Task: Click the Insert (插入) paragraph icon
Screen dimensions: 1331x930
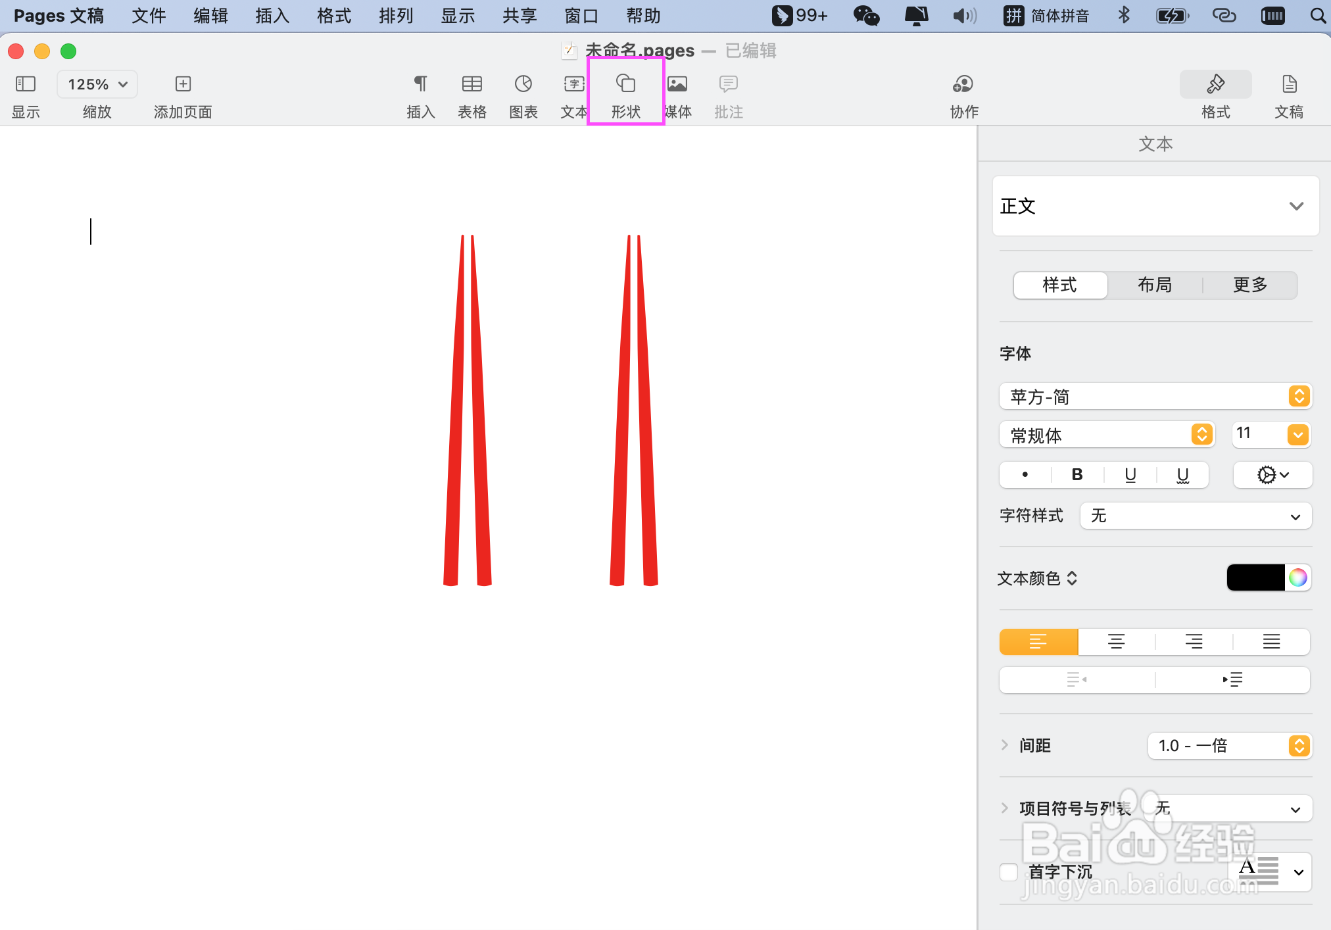Action: (420, 84)
